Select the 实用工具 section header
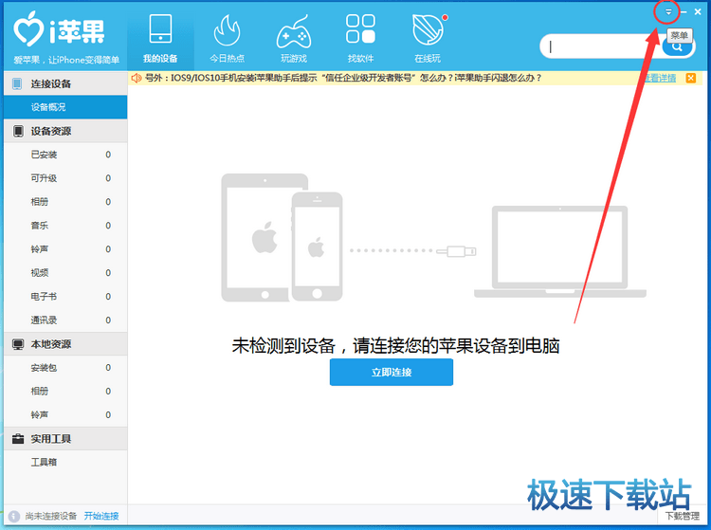 [x=65, y=438]
